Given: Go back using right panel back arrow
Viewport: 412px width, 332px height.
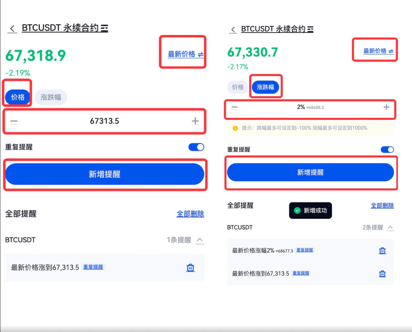Looking at the screenshot, I should coord(233,30).
